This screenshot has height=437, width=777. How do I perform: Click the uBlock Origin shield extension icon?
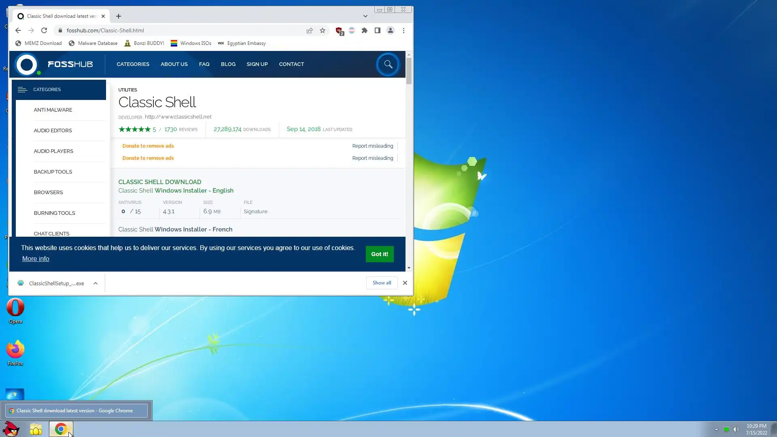(339, 30)
